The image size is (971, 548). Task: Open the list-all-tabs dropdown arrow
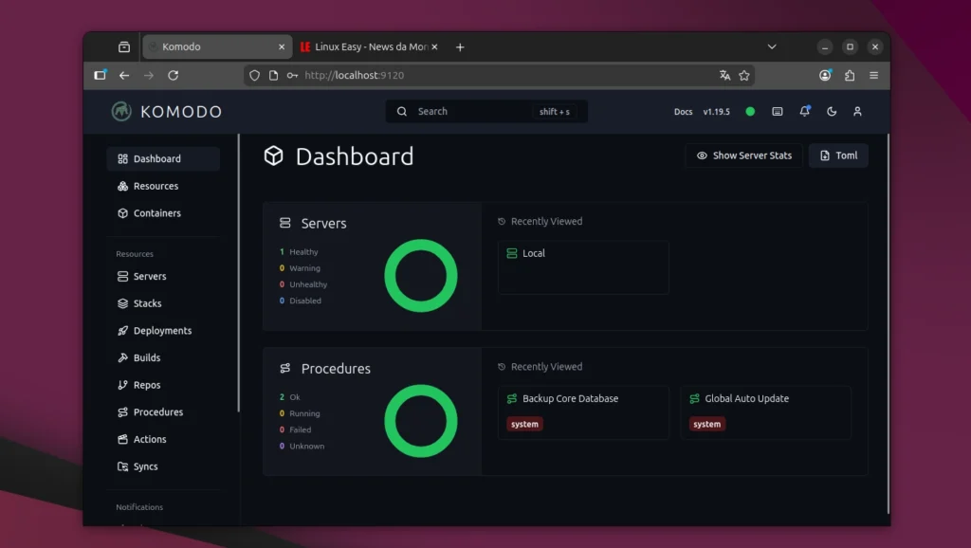(772, 46)
